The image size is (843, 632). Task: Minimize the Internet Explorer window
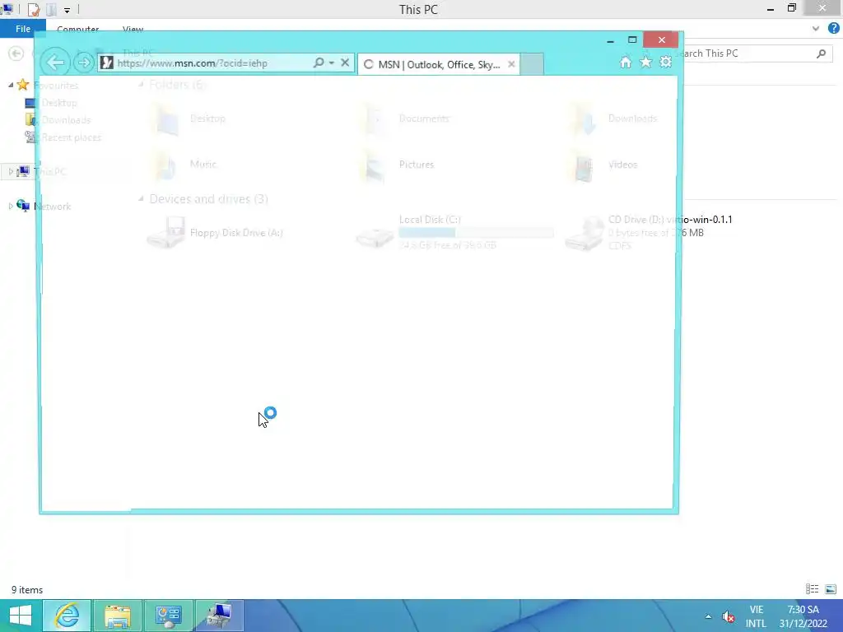[x=610, y=40]
